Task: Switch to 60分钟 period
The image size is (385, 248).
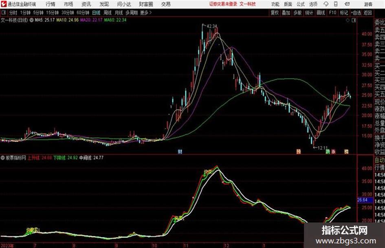Action: (x=83, y=13)
